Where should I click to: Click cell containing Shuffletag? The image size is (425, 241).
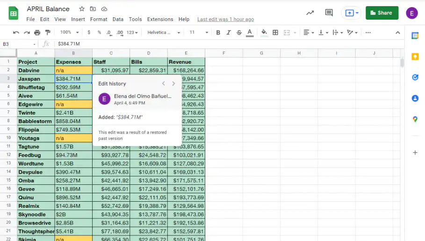(36, 88)
